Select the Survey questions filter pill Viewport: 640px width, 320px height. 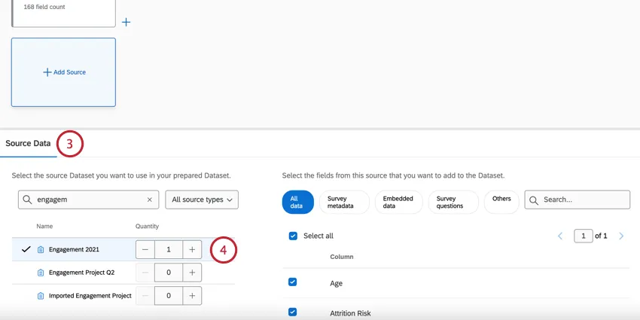tap(453, 202)
